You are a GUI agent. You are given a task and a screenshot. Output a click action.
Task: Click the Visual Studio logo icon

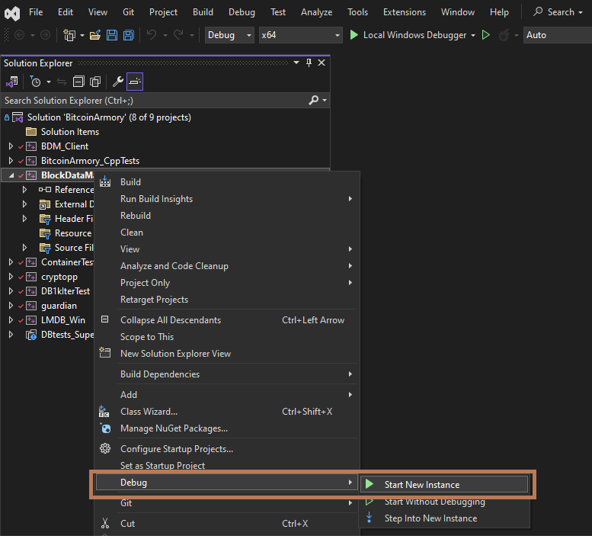click(x=12, y=13)
